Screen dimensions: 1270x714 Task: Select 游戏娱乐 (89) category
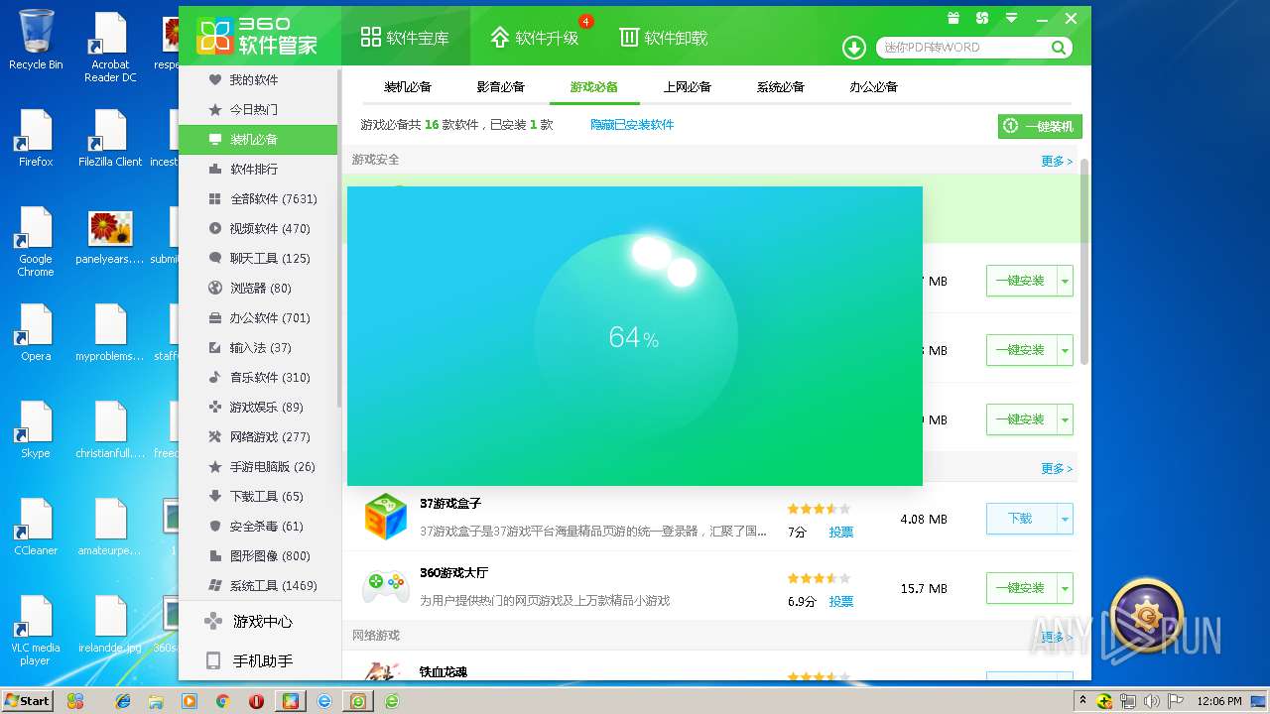click(x=258, y=408)
